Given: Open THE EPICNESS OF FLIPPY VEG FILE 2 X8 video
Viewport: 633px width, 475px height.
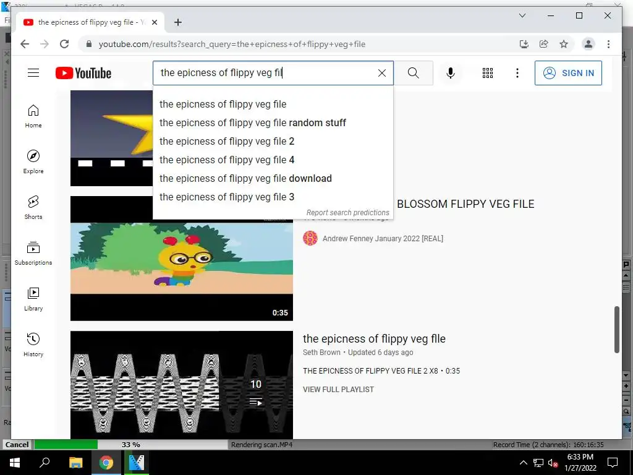Looking at the screenshot, I should point(381,371).
